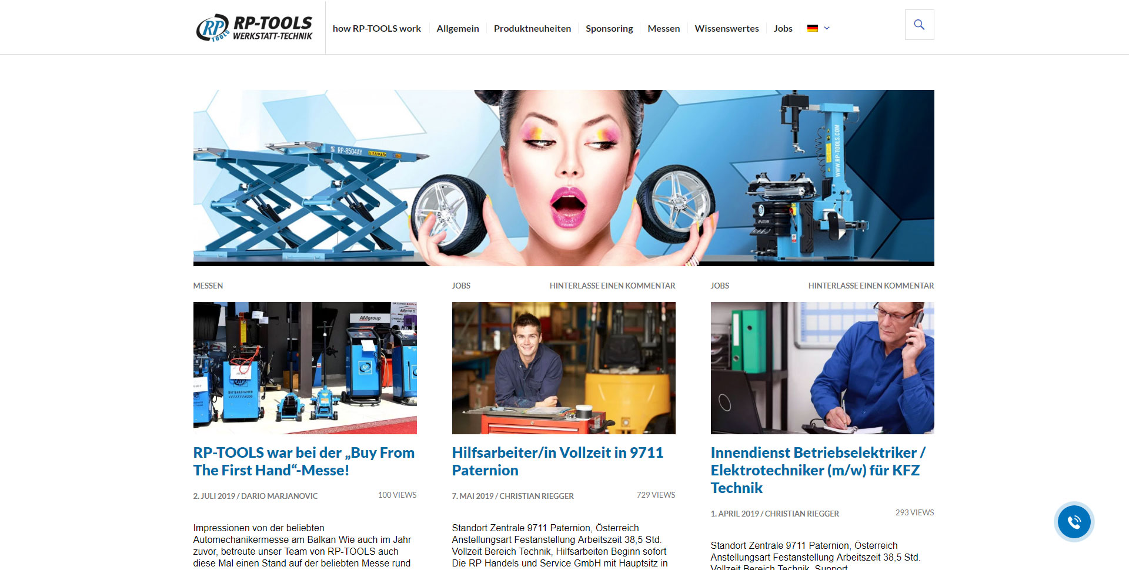Click the 100 VIEWS counter
Image resolution: width=1129 pixels, height=570 pixels.
[397, 495]
